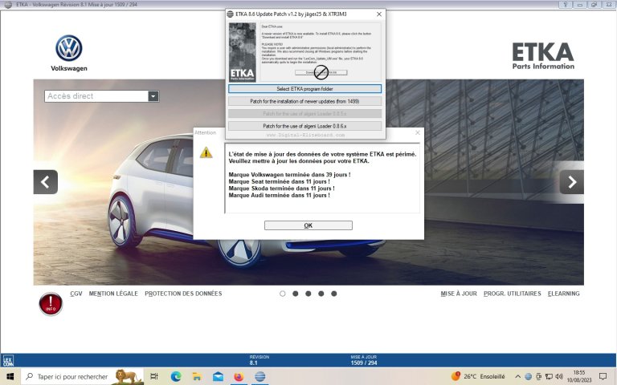Viewport: 617px width, 385px height.
Task: Click Select ETKA program folder button
Action: [x=305, y=89]
